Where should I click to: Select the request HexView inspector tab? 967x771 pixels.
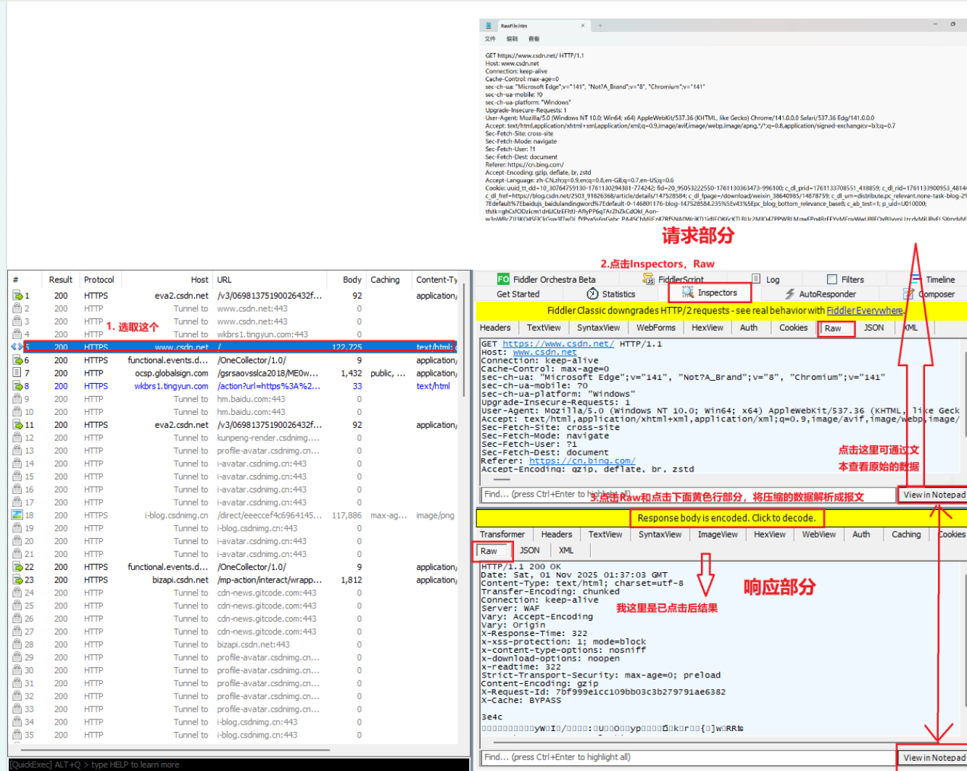[x=707, y=328]
